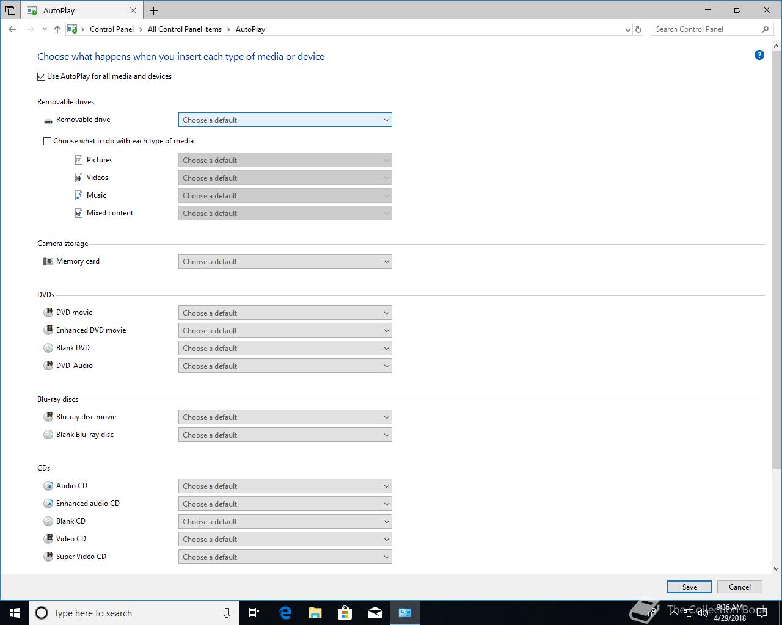This screenshot has width=782, height=625.
Task: Click Type here to search box
Action: (x=133, y=613)
